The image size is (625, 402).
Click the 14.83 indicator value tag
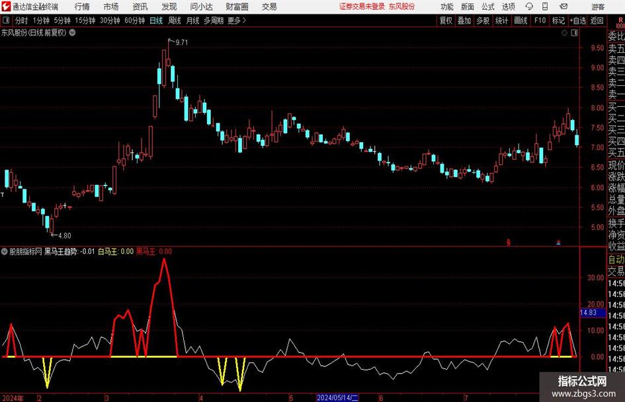(591, 313)
